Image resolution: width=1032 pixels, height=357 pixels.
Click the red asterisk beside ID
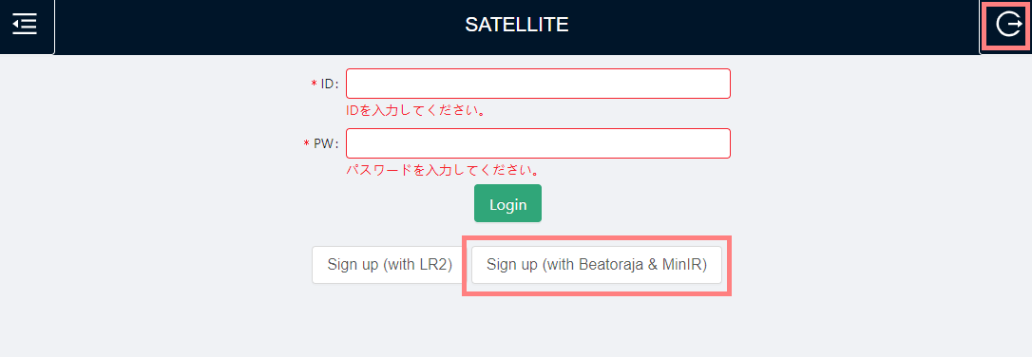click(314, 85)
